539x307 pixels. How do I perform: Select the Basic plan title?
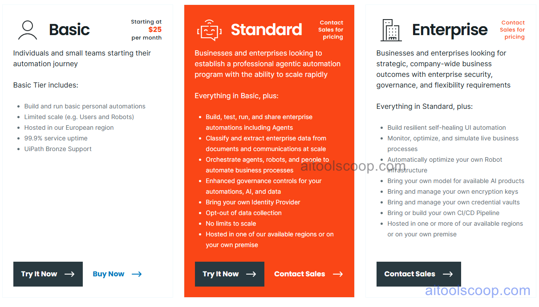click(69, 29)
